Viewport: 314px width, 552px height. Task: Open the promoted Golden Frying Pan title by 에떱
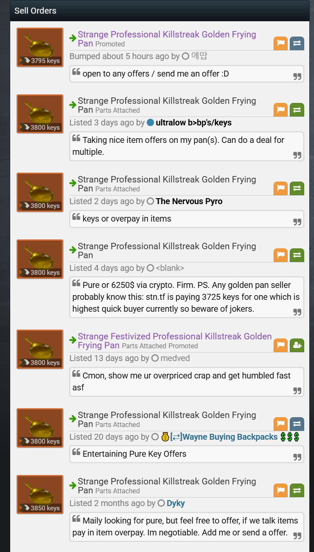pos(167,39)
